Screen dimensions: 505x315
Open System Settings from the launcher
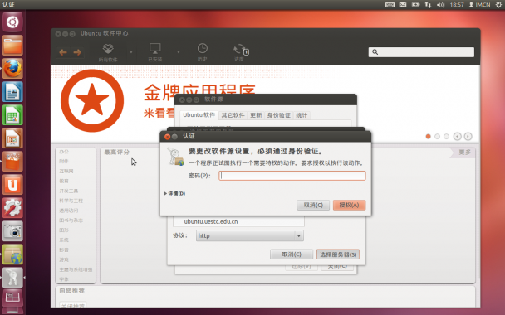pos(12,208)
